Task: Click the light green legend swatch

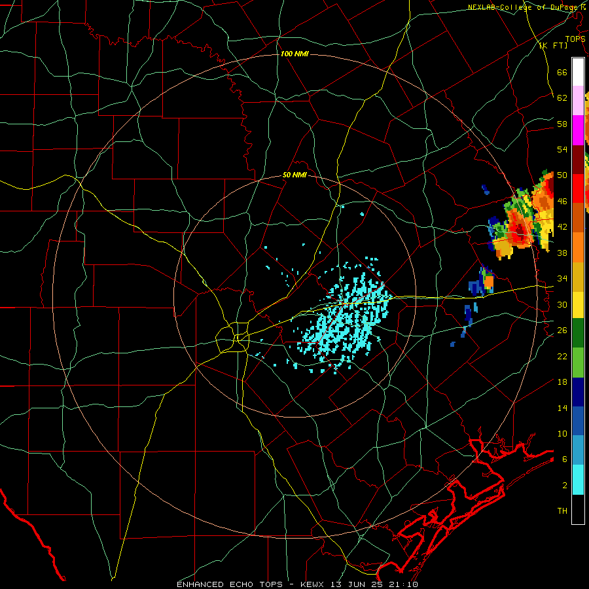Action: click(x=578, y=362)
